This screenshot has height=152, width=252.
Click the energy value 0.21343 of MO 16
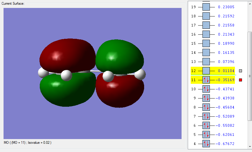click(226, 34)
